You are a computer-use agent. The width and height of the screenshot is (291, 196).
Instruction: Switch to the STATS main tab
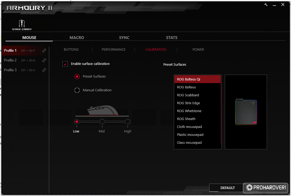coord(172,38)
